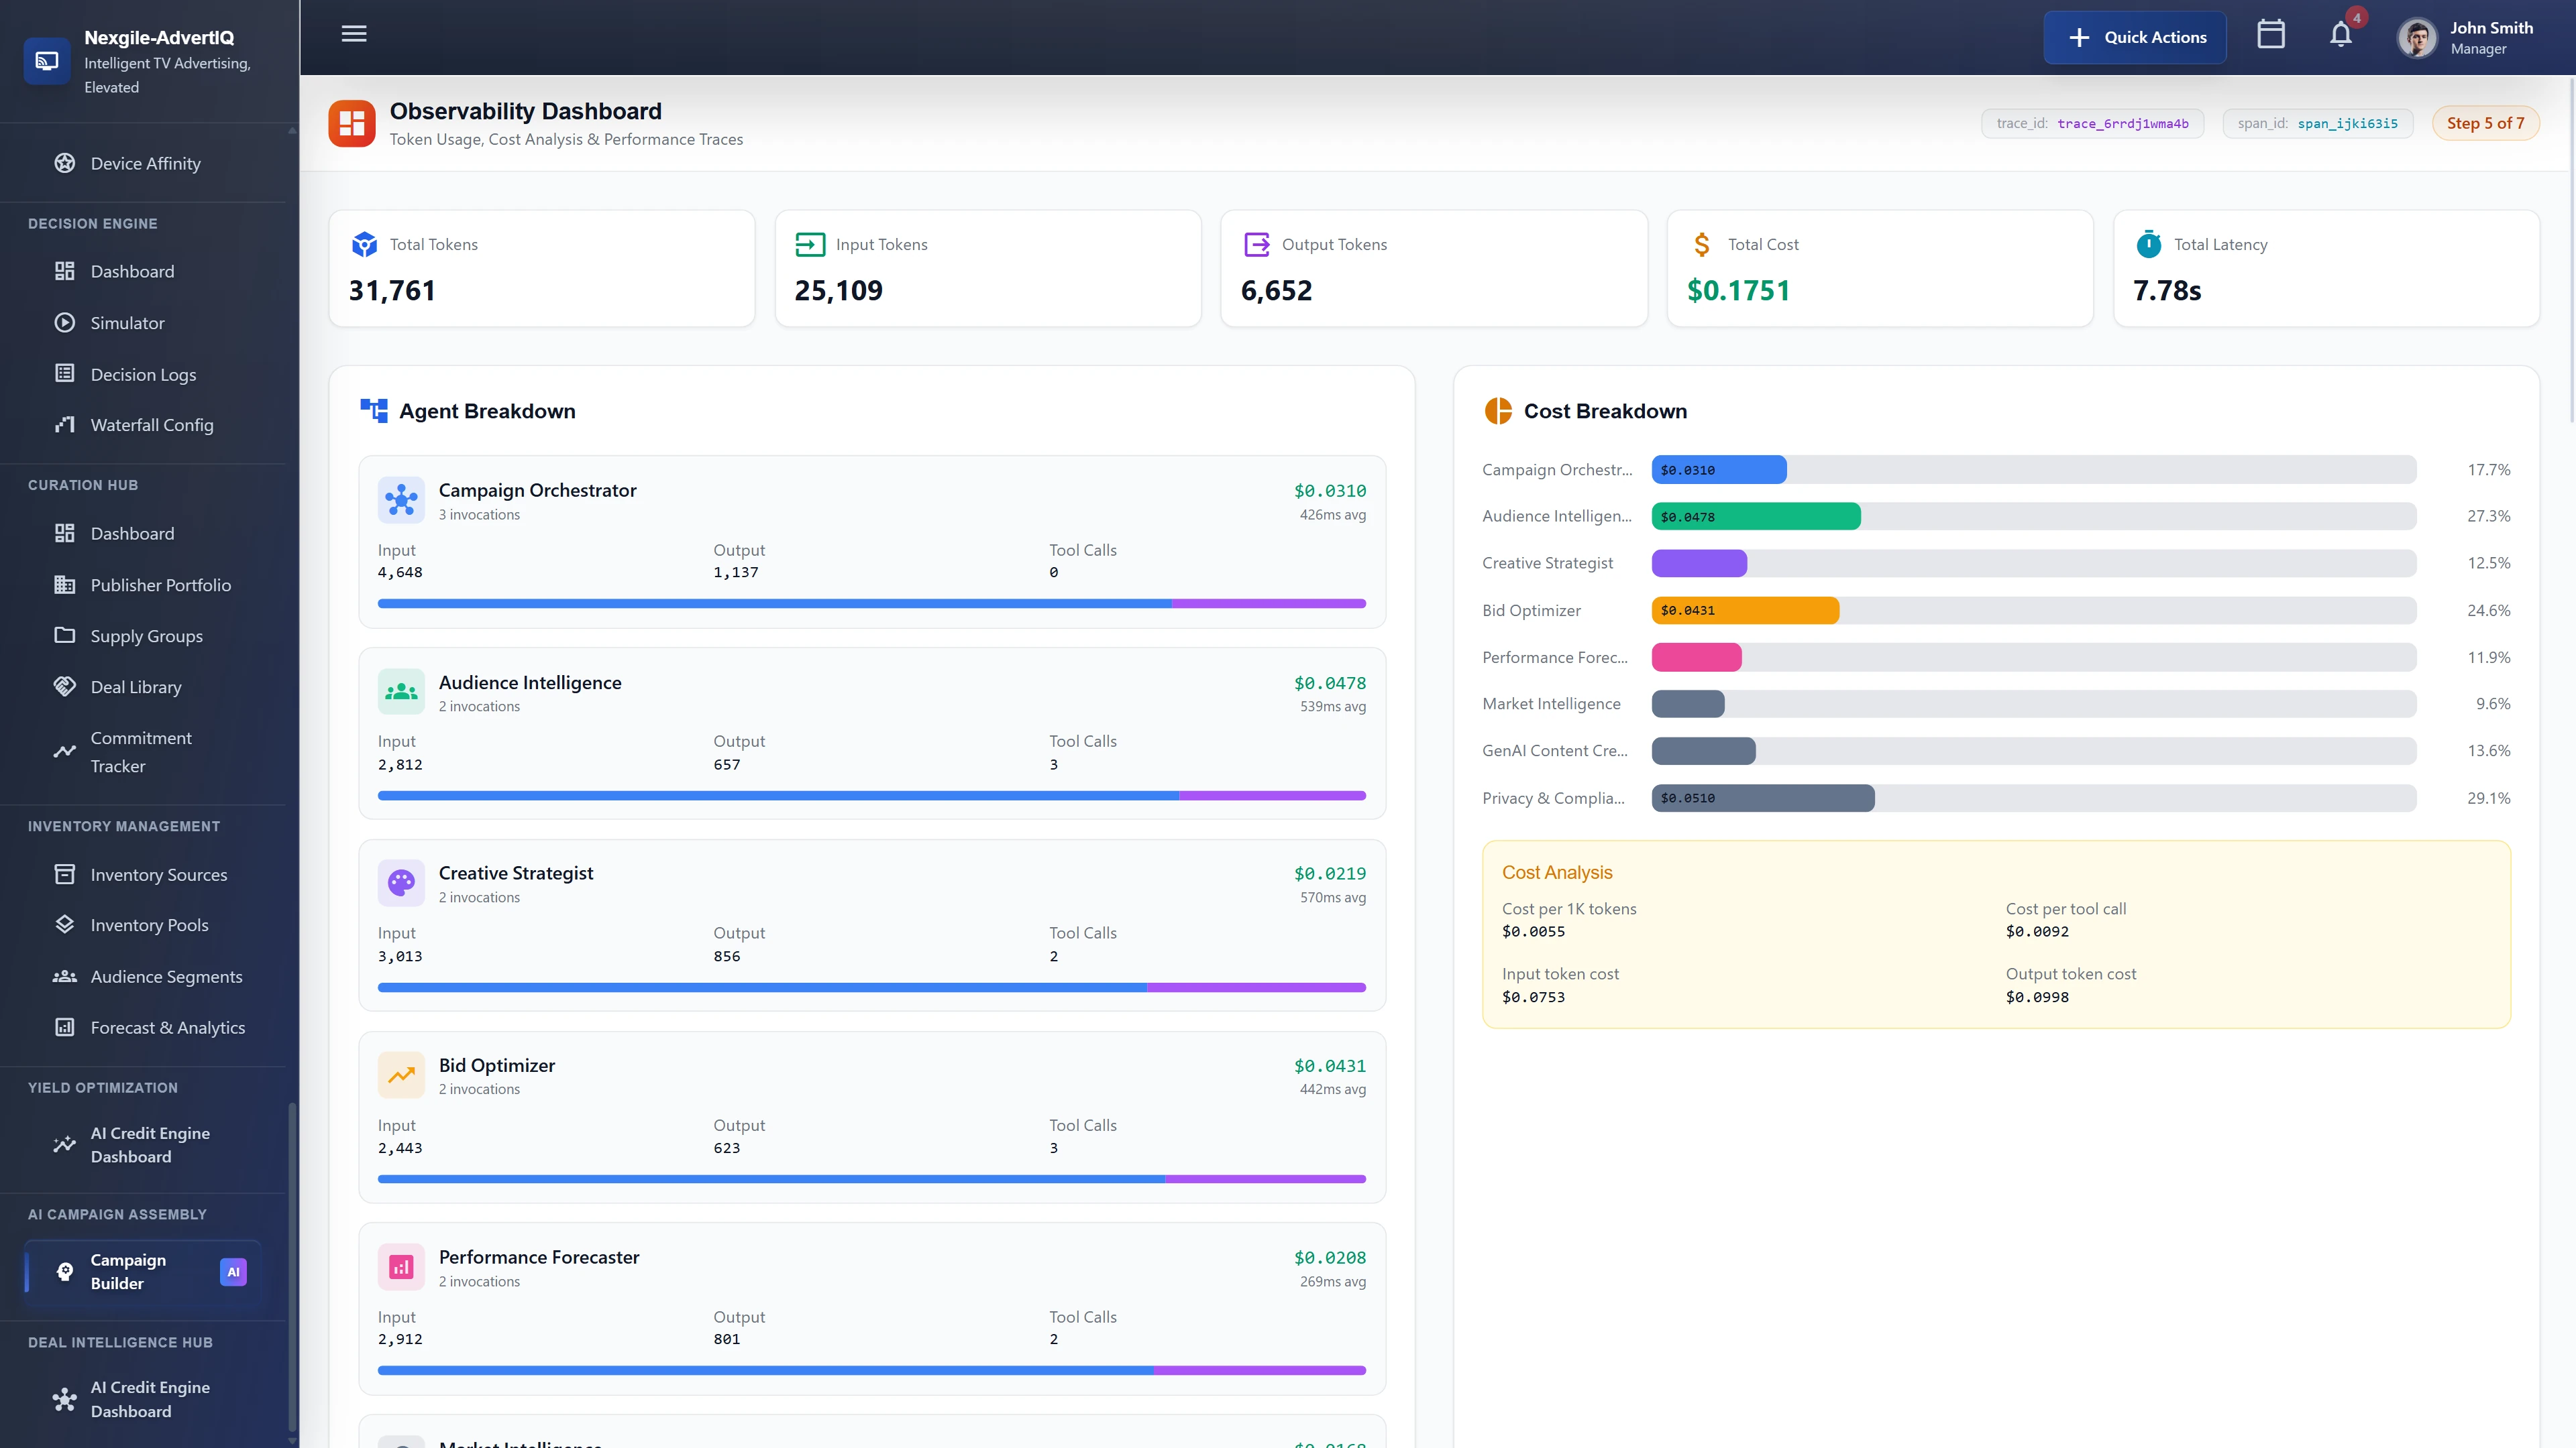Screen dimensions: 2576x1448
Task: Click the Campaign Orchestrator agent icon
Action: pyautogui.click(x=401, y=499)
